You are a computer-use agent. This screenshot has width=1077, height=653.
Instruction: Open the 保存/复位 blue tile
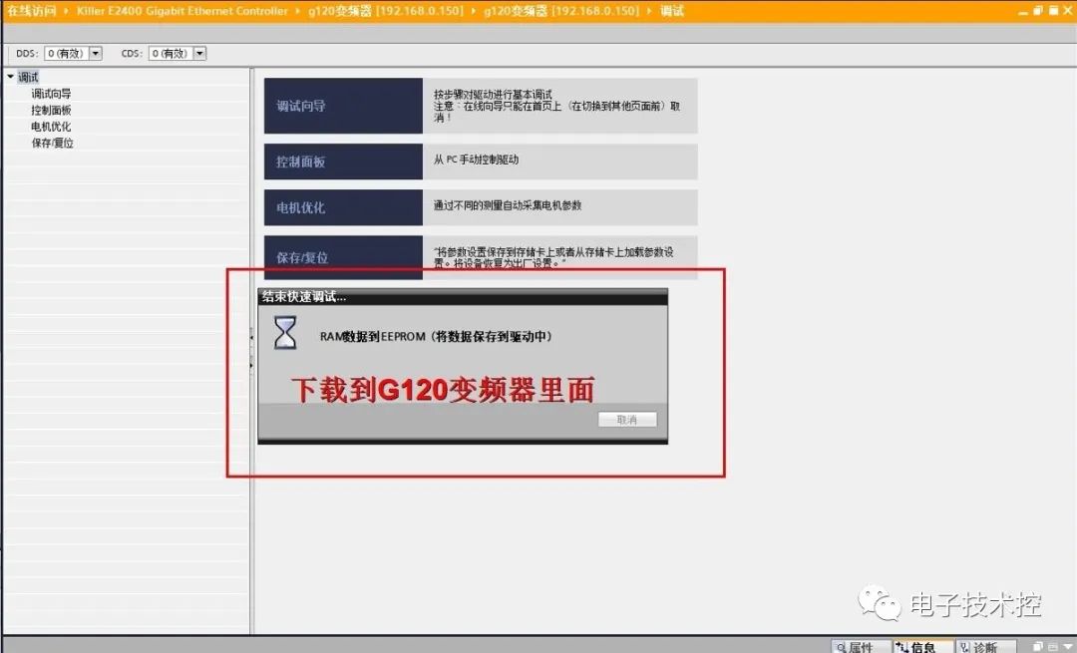(343, 257)
